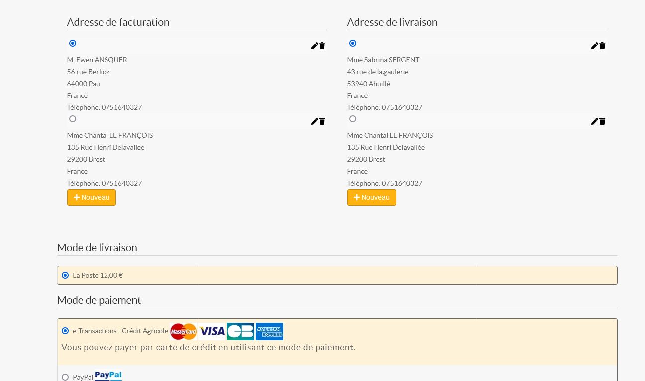
Task: Choose e-Transactions Crédit Agricole payment
Action: 65,331
